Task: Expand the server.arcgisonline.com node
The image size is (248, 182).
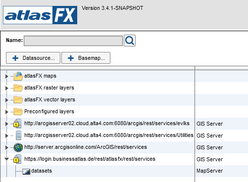Action: click(6, 147)
